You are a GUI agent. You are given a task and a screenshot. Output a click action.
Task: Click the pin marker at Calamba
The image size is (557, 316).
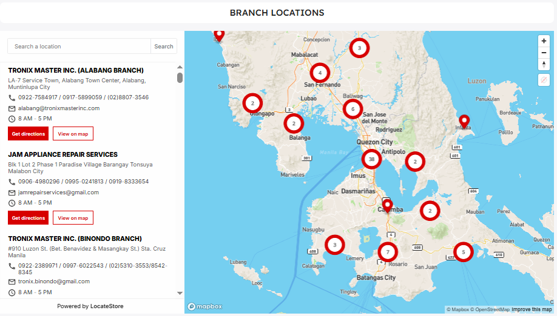click(x=387, y=205)
